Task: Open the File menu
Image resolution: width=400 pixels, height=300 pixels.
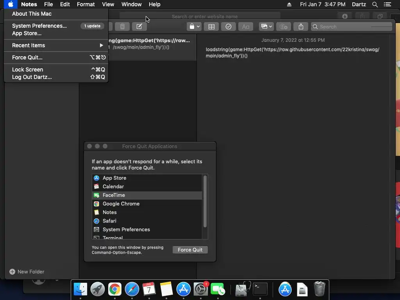Action: (x=48, y=4)
